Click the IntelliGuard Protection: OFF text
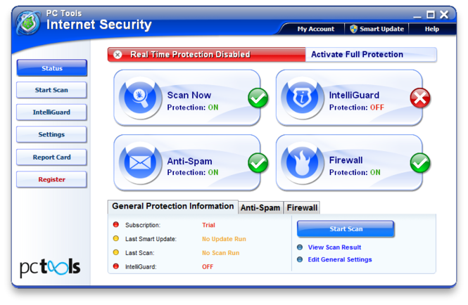468x305 pixels. 356,108
